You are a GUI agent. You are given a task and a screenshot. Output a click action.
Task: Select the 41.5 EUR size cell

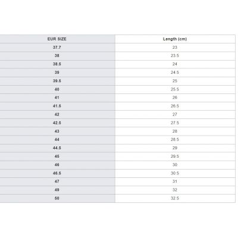pos(57,106)
